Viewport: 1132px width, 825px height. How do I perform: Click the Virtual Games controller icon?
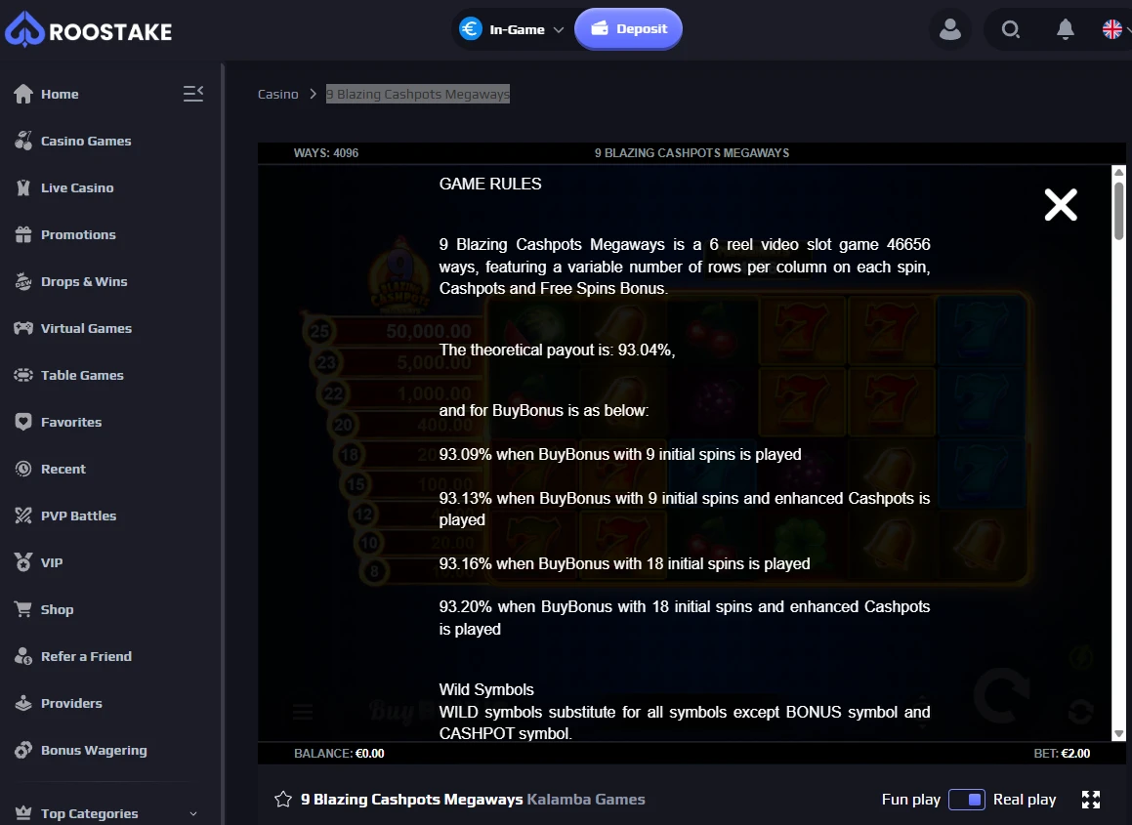[x=23, y=328]
